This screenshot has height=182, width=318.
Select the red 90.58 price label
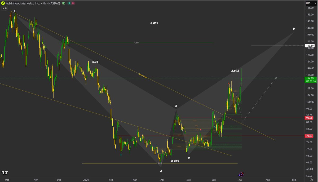tap(309, 118)
